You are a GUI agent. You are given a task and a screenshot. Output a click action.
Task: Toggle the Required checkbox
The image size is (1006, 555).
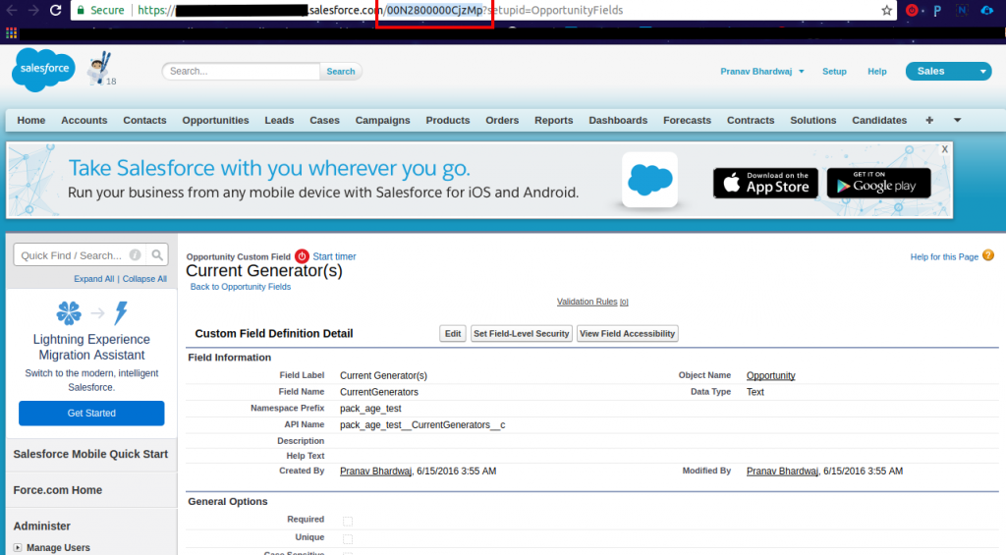coord(347,521)
